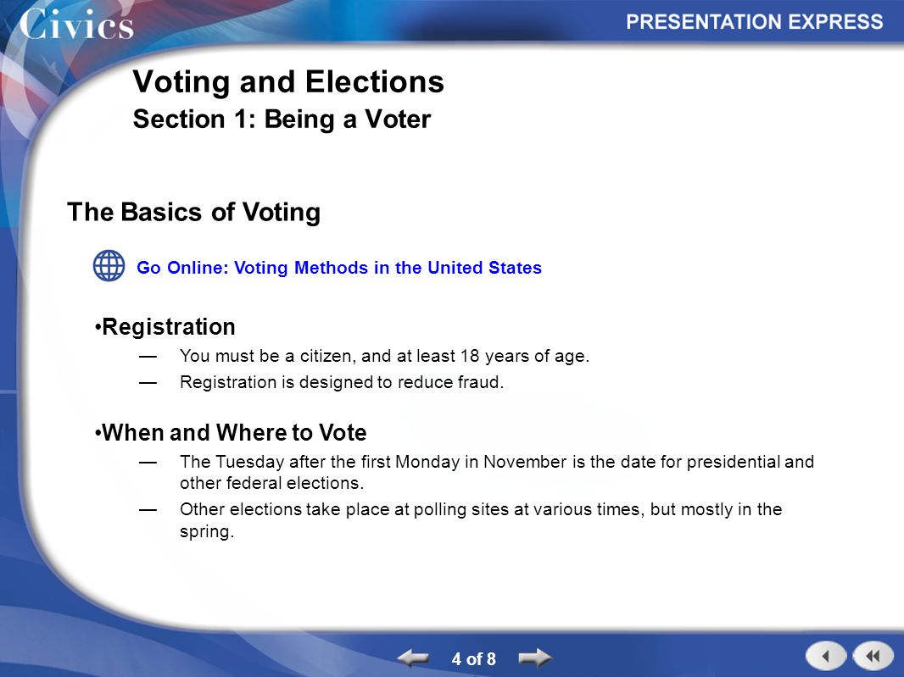The image size is (904, 677).
Task: Click the double-triangle rewind oval button
Action: pyautogui.click(x=873, y=656)
